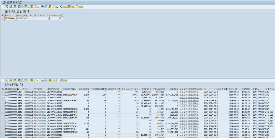Select row marker of header row 1100000001
The image size is (275, 138).
(x=3, y=18)
